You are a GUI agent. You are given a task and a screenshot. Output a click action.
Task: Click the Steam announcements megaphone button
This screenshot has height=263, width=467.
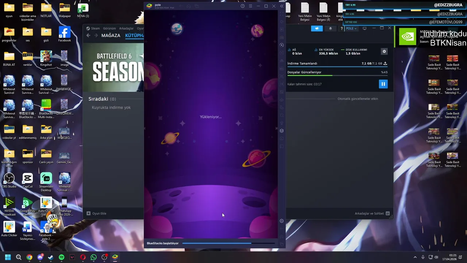(x=317, y=28)
